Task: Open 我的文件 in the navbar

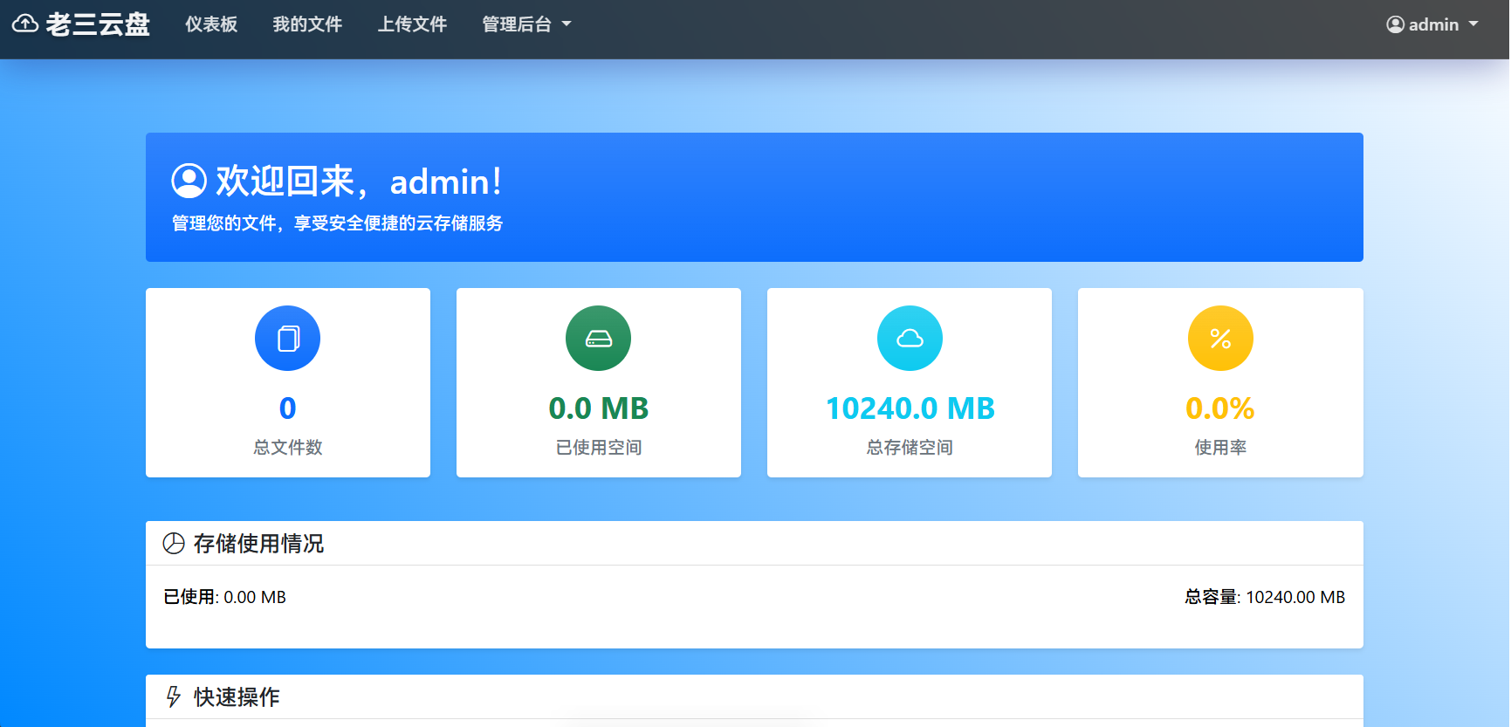Action: (307, 24)
